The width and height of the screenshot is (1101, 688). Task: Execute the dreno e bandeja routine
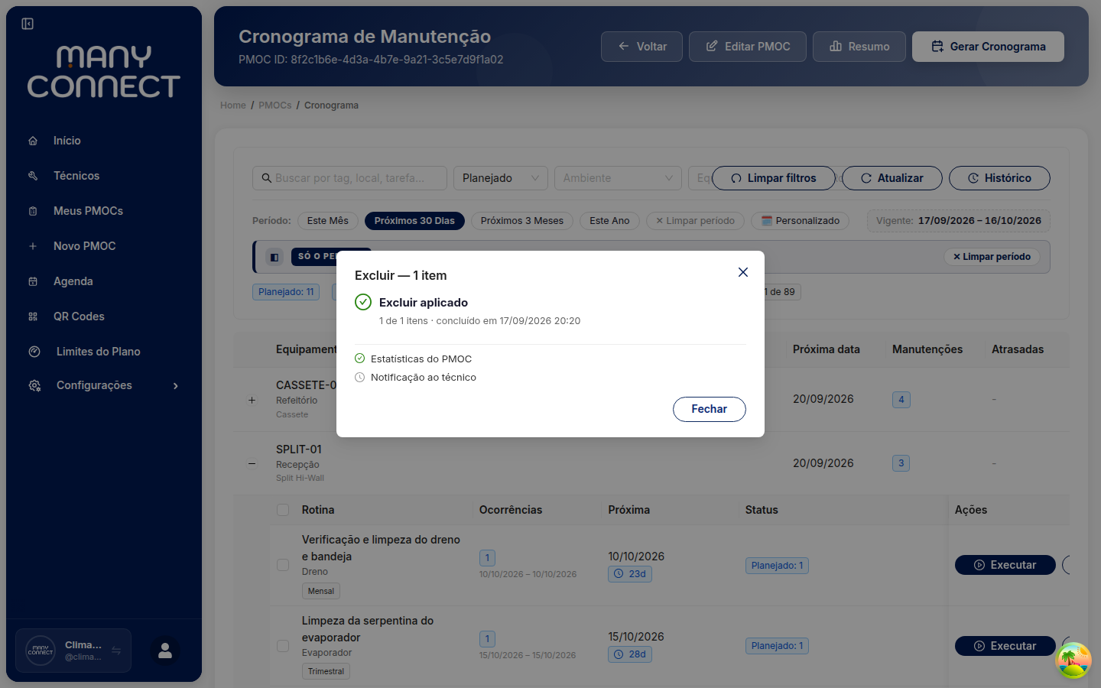[x=1005, y=565]
